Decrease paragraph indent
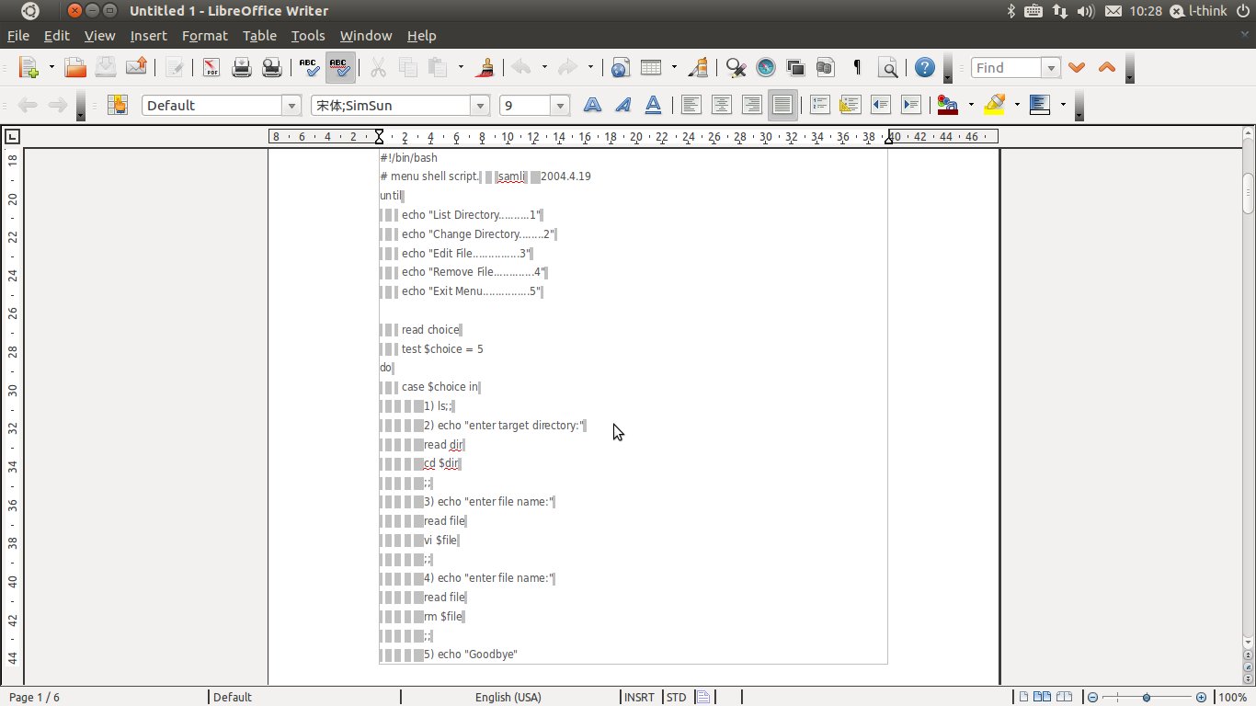 point(881,105)
